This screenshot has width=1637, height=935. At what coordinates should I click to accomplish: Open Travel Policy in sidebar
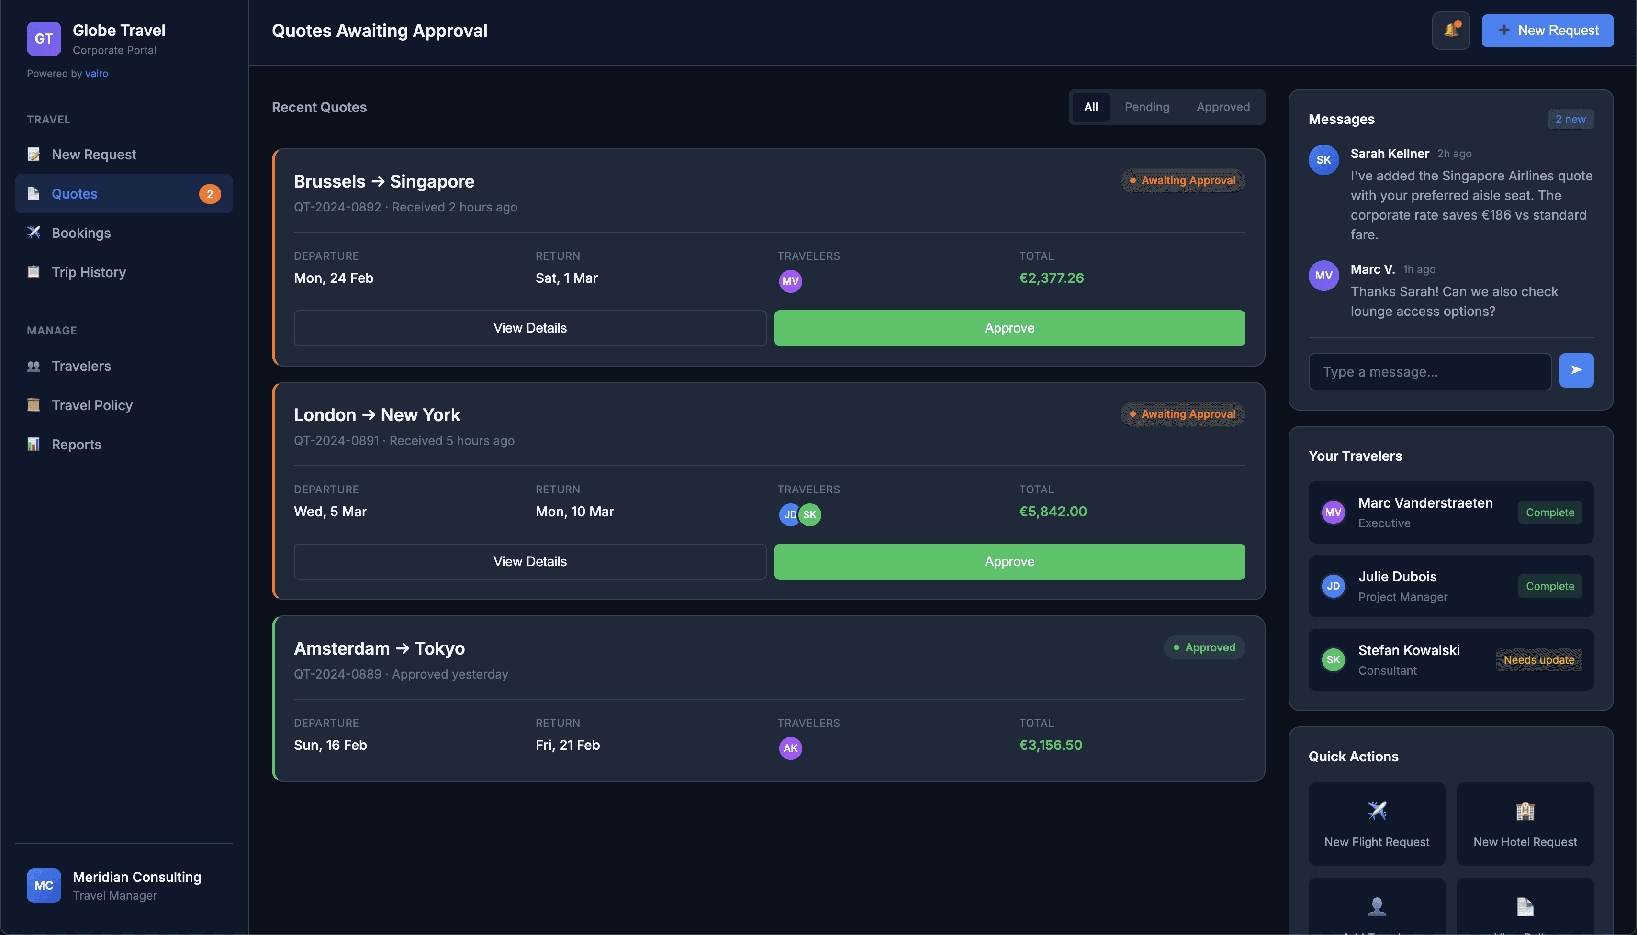click(x=92, y=405)
